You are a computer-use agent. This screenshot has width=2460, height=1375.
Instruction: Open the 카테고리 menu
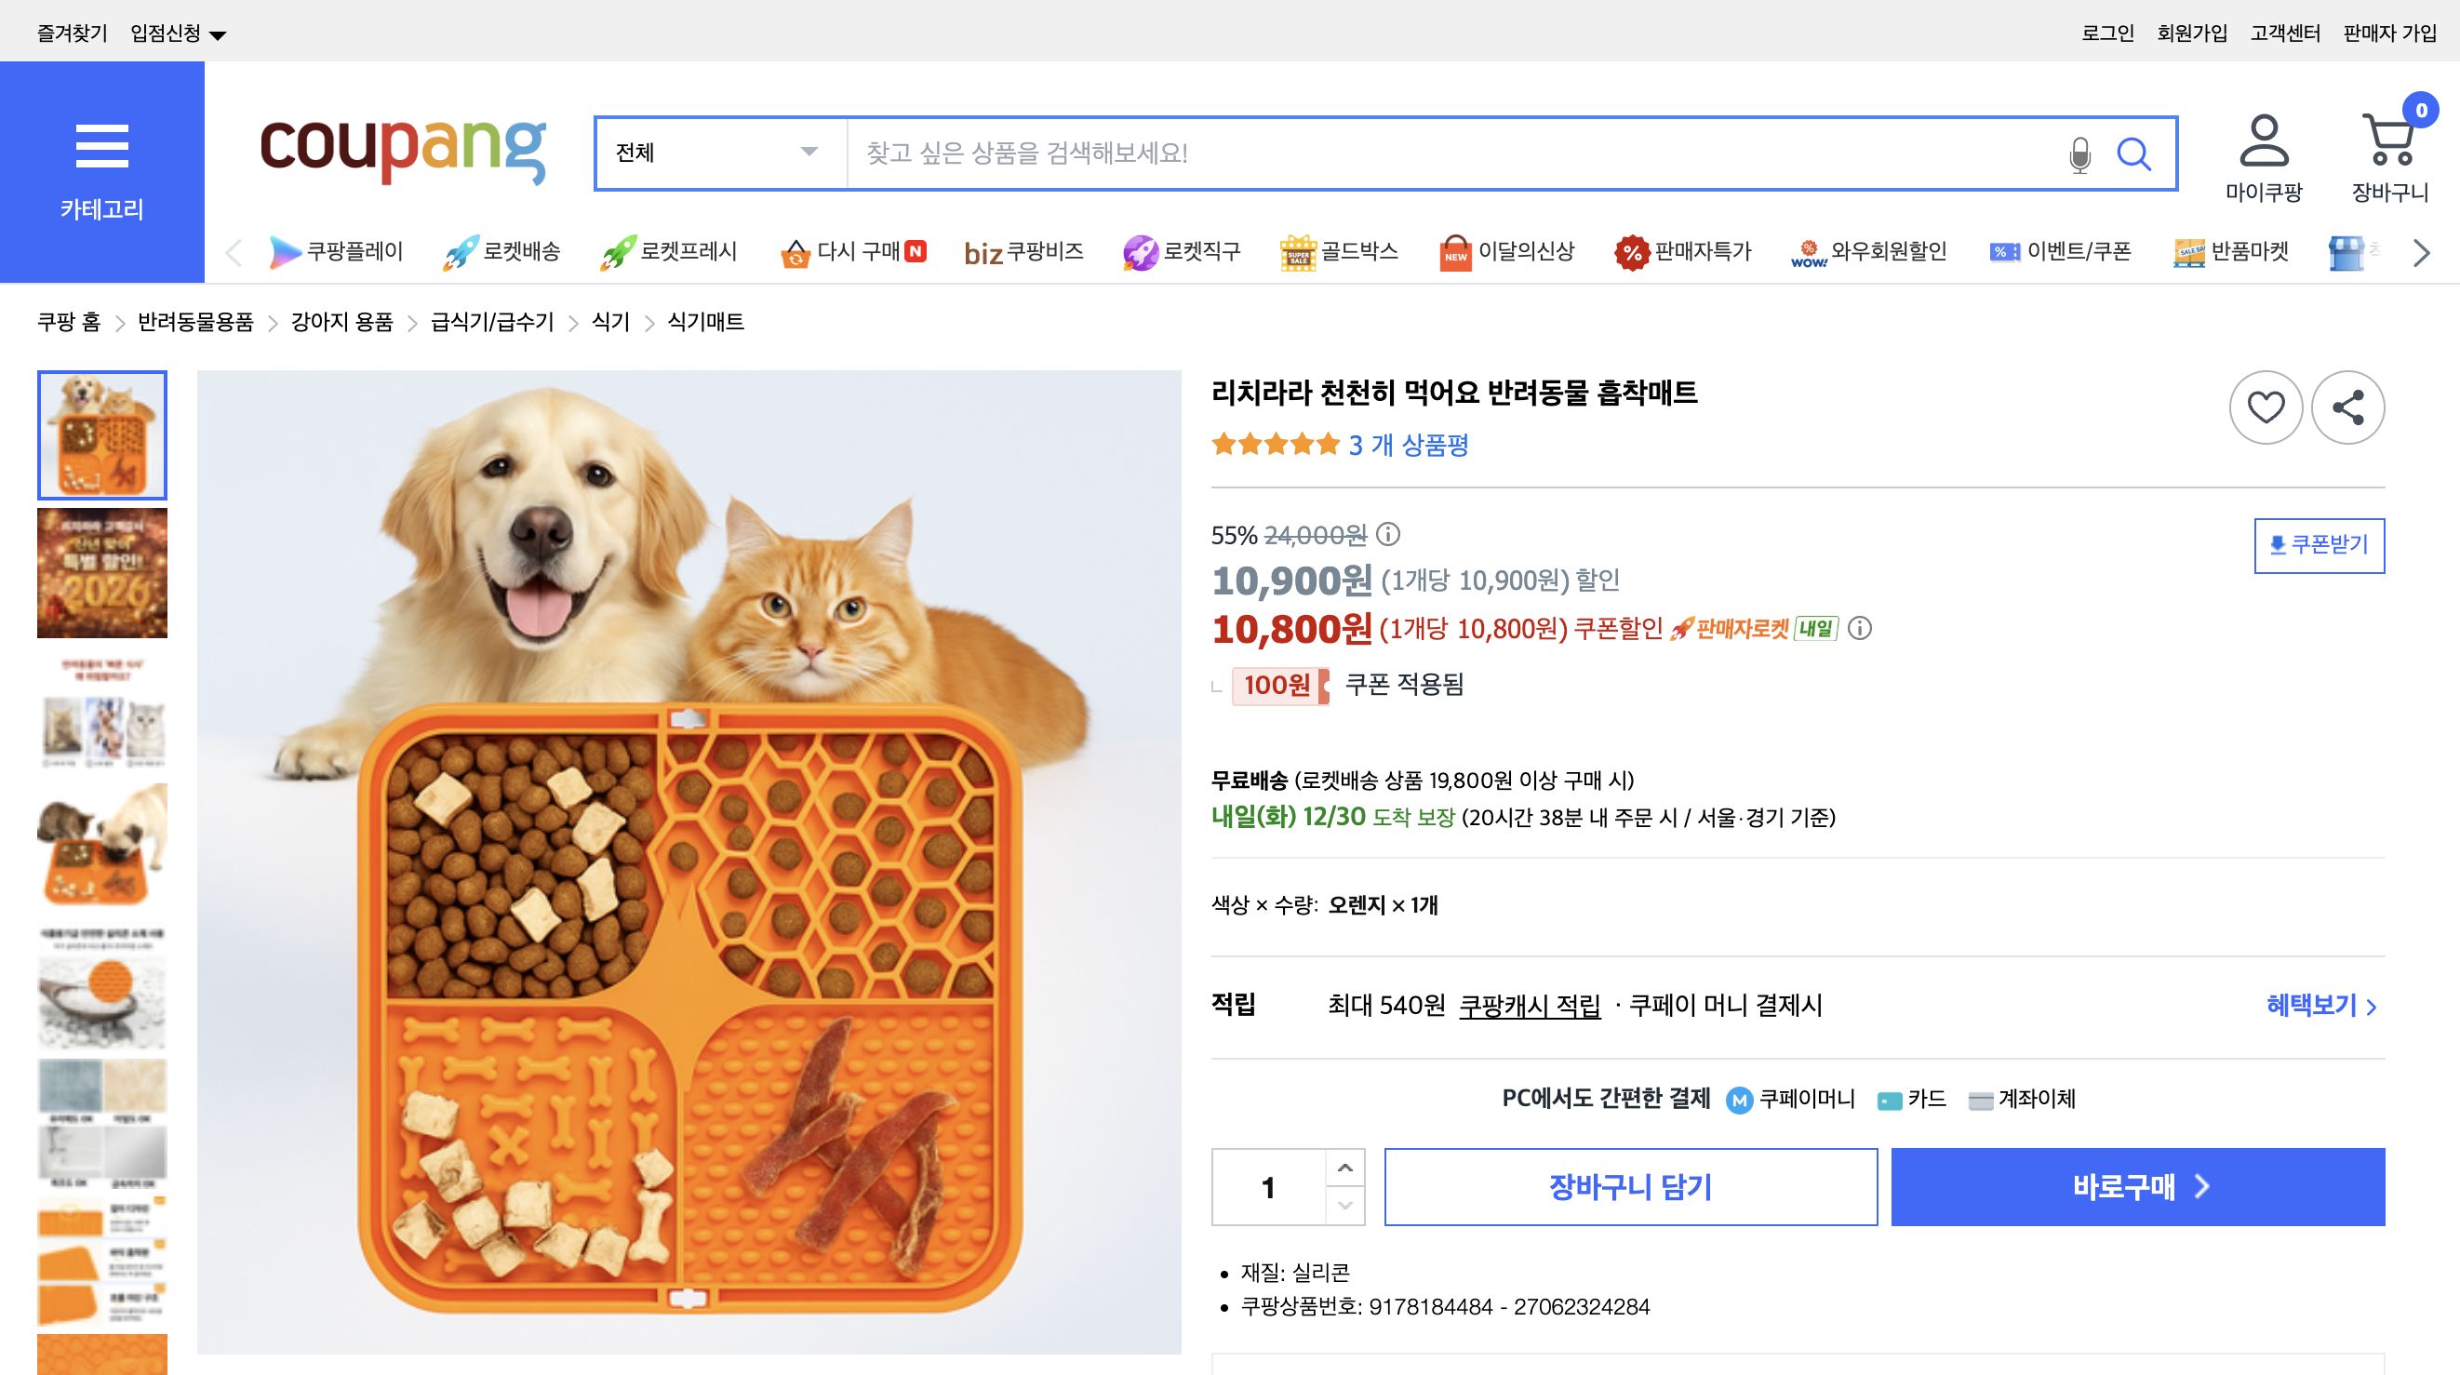click(x=102, y=148)
